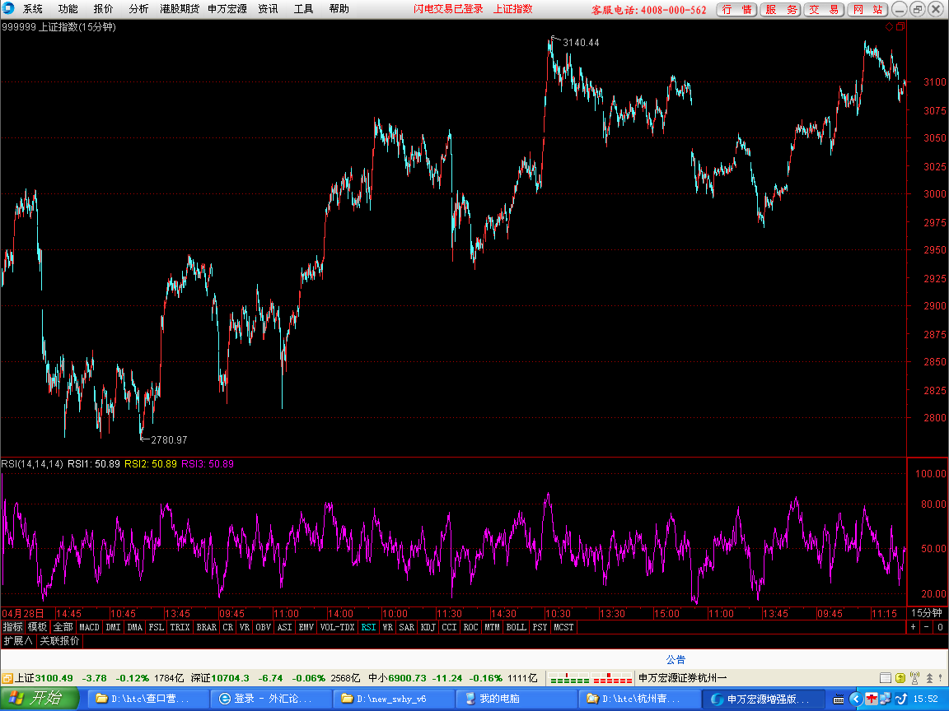Click the 交易 button in the title bar
949x711 pixels.
point(825,9)
